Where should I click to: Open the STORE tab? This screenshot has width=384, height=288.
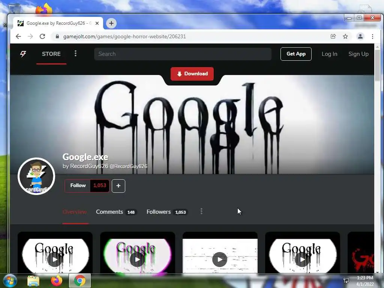[51, 54]
